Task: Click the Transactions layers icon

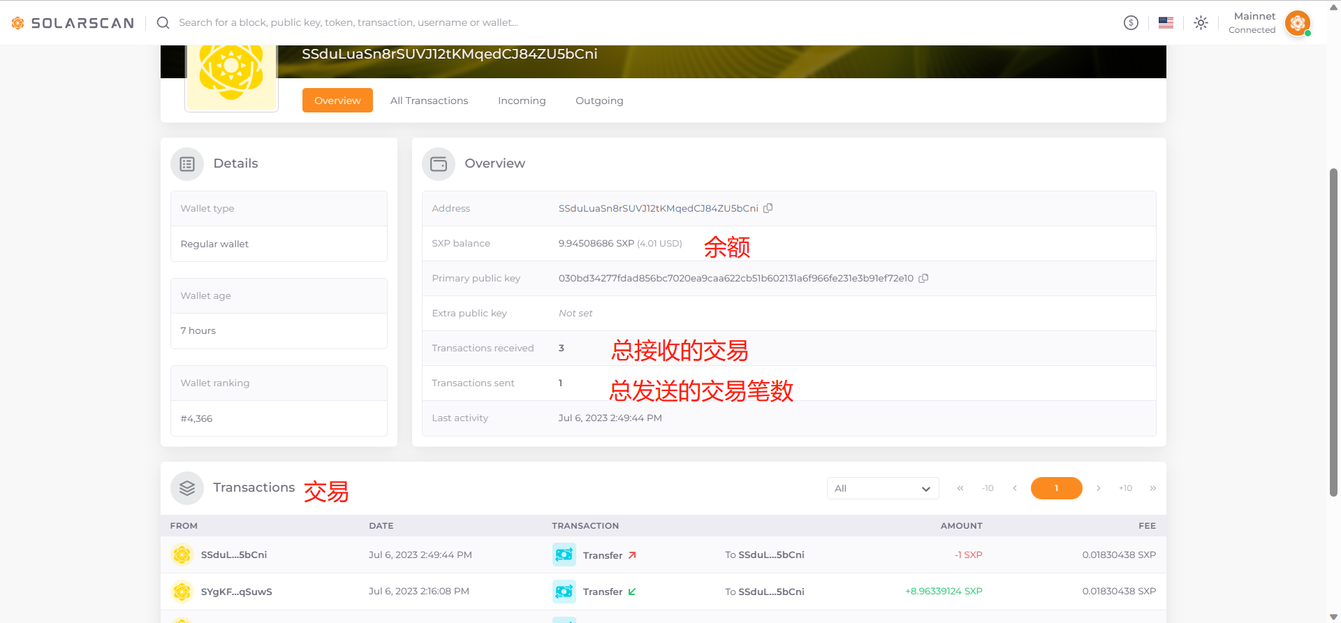Action: (187, 488)
